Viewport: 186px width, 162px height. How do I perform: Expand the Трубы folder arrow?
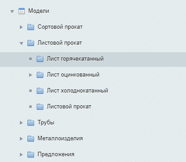[22, 123]
